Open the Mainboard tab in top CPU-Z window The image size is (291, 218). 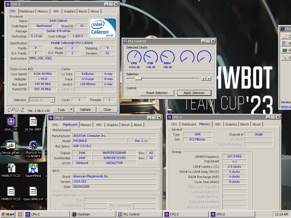[x=27, y=11]
